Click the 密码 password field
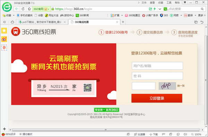The width and height of the screenshot is (208, 137). click(157, 76)
